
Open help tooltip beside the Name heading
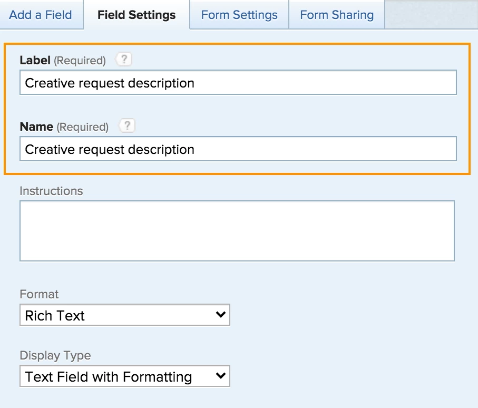126,126
